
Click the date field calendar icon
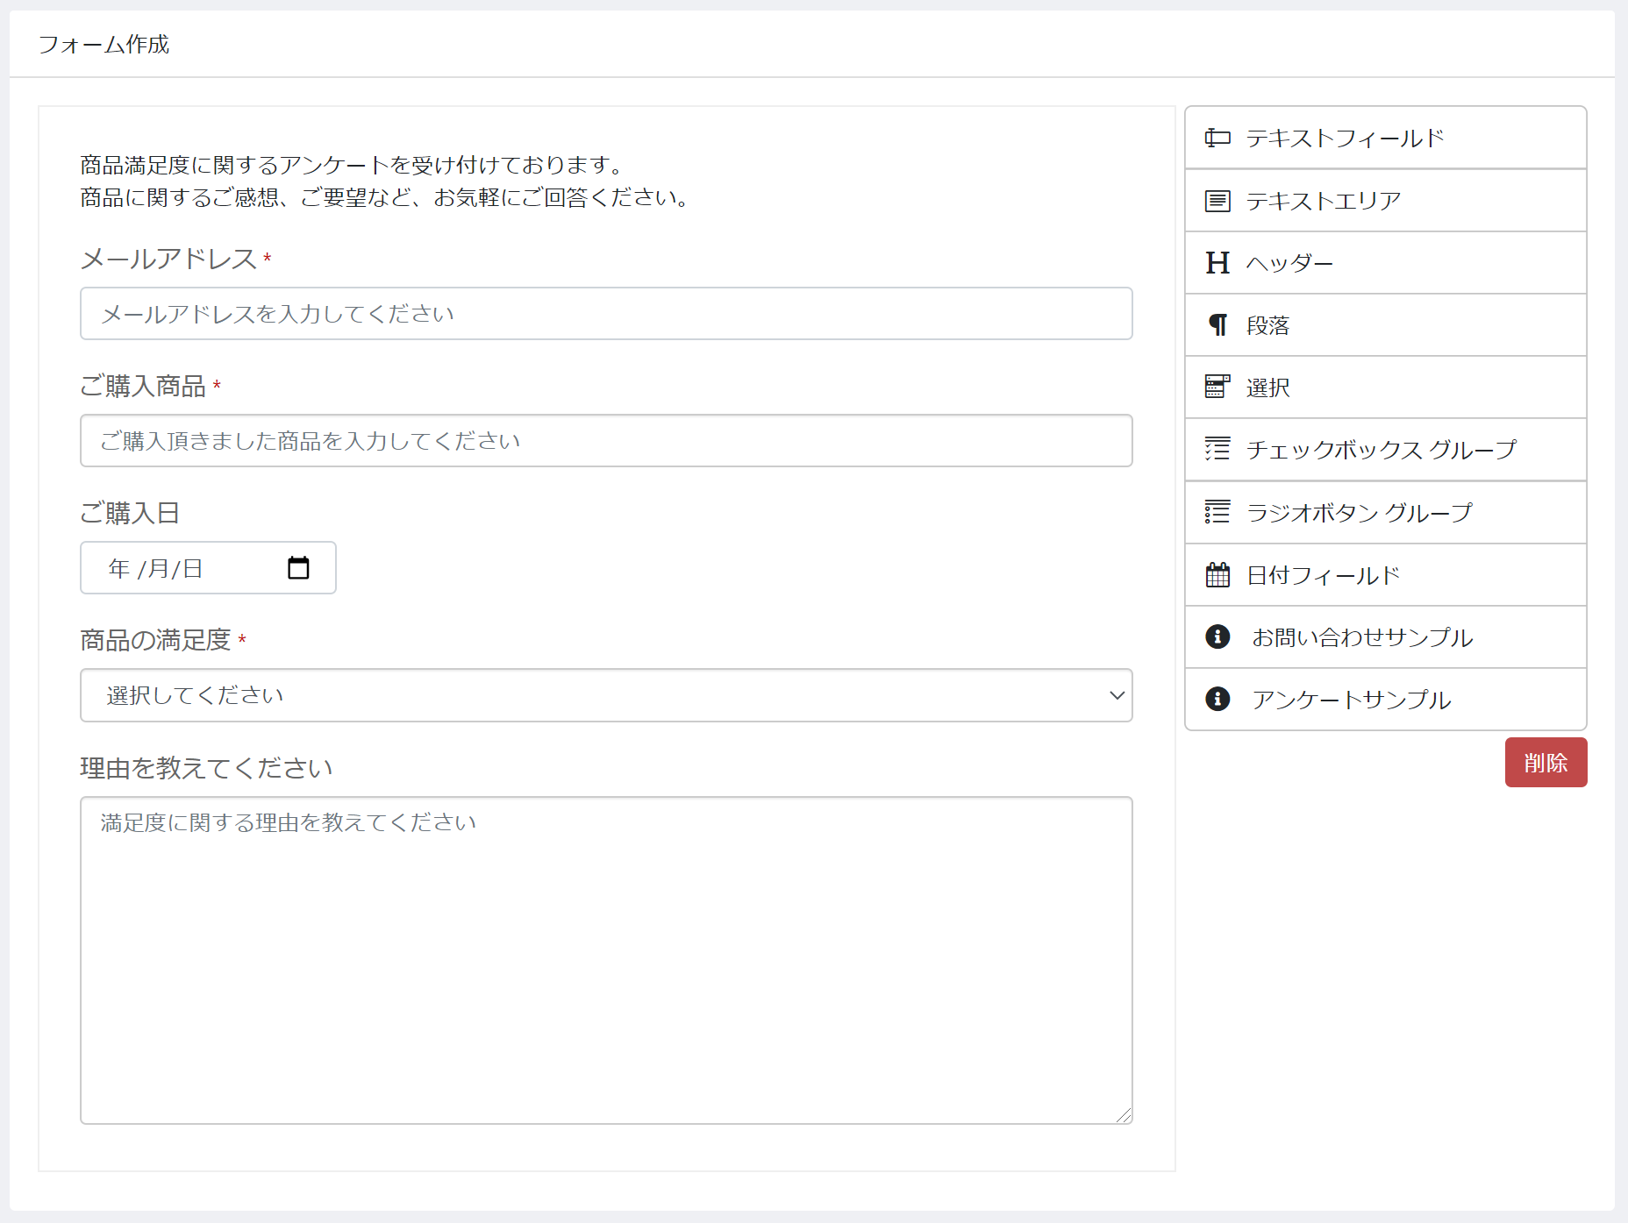coord(1217,575)
